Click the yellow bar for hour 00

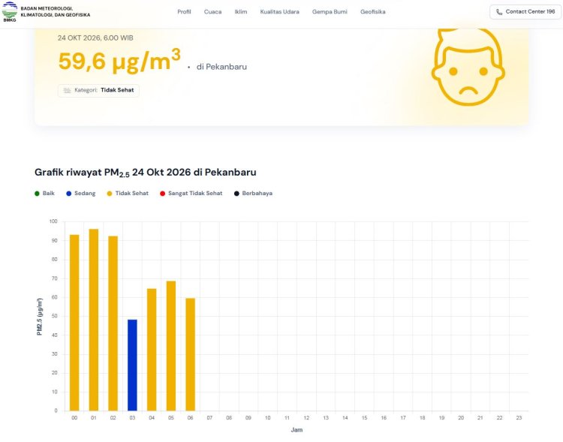[74, 323]
